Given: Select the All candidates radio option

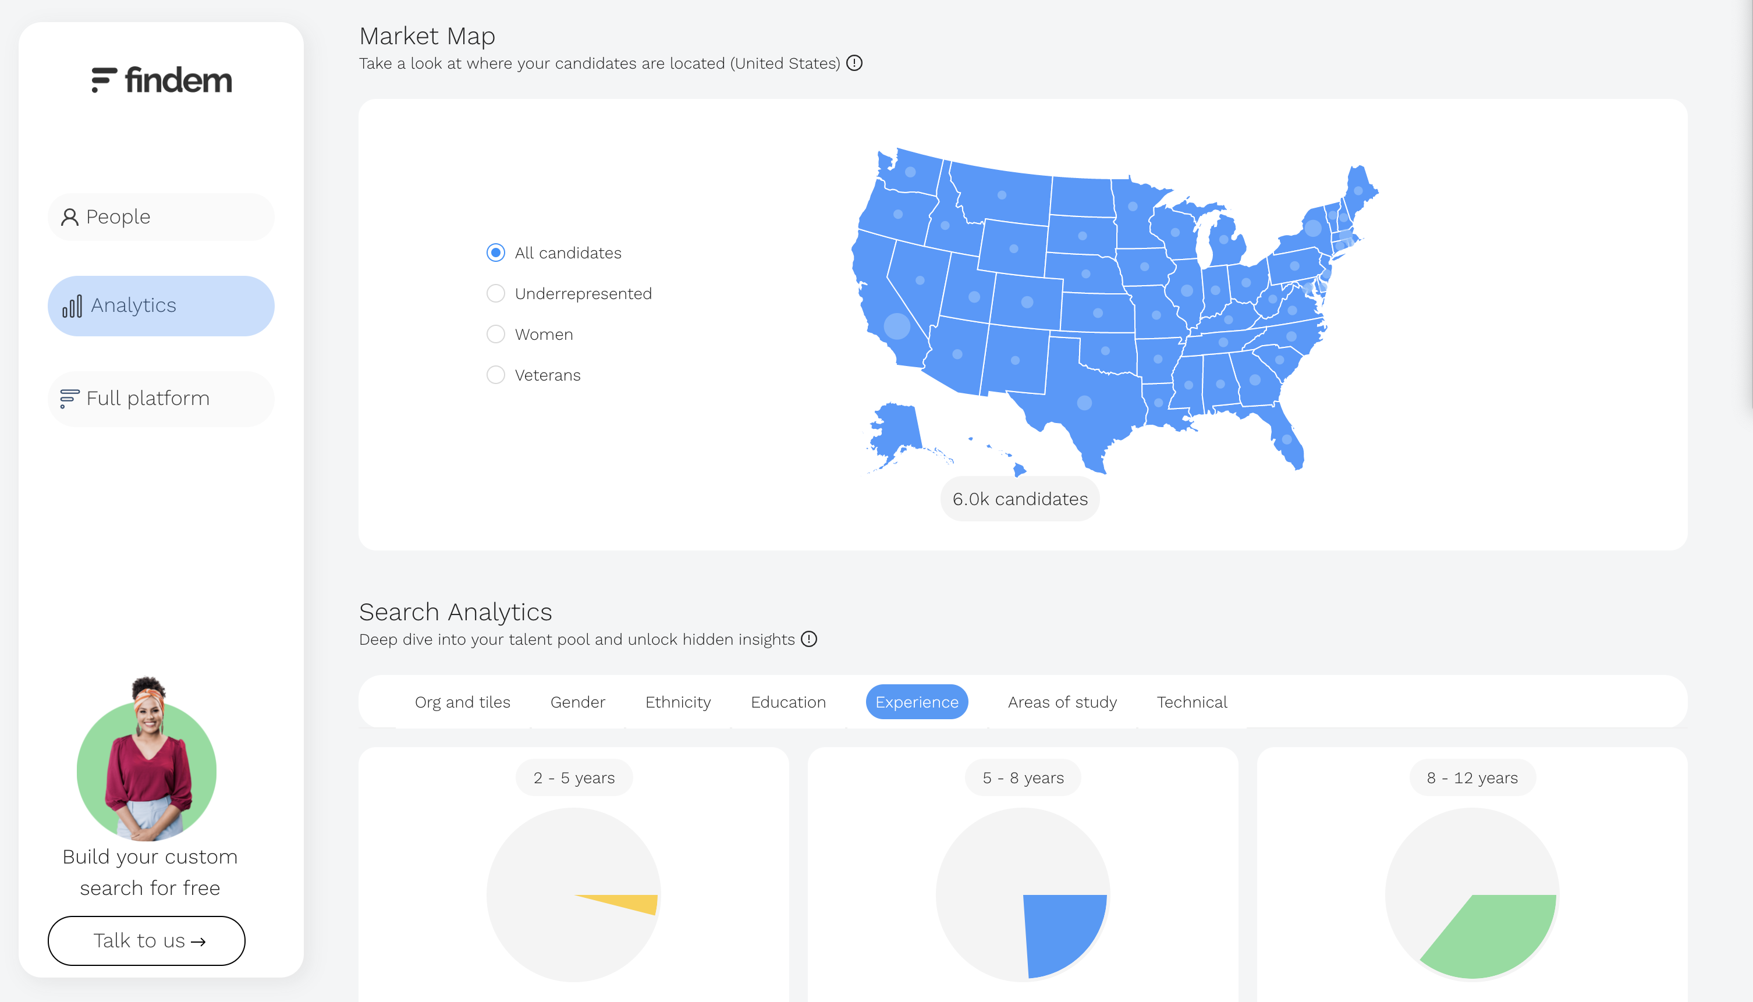Looking at the screenshot, I should tap(495, 253).
